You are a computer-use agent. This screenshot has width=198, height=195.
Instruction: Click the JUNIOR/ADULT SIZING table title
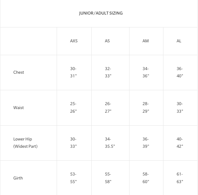(101, 13)
